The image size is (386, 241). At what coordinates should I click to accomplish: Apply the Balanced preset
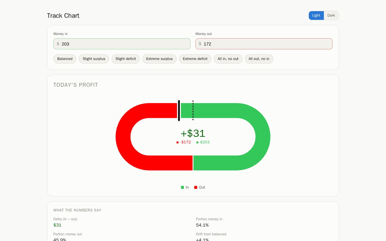click(x=65, y=59)
